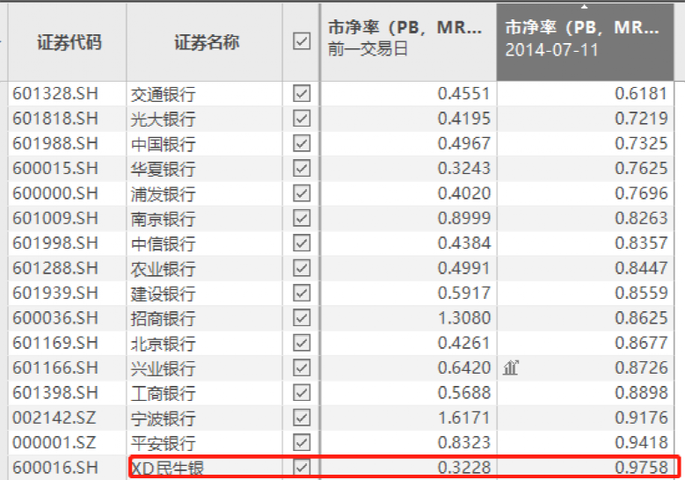
Task: Select security code 002142.SZ
Action: (x=55, y=417)
